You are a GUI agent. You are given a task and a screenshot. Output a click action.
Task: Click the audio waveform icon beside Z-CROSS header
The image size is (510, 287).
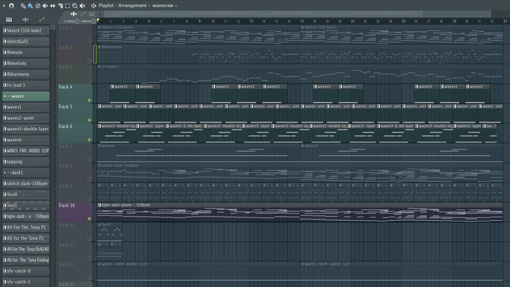(x=74, y=14)
